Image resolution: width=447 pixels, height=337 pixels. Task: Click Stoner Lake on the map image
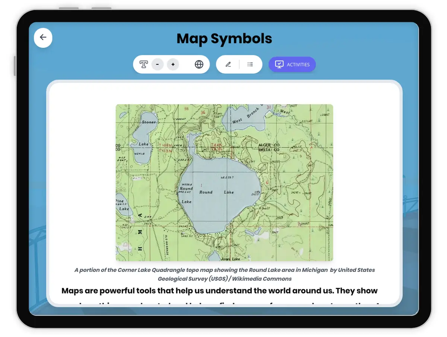[148, 122]
